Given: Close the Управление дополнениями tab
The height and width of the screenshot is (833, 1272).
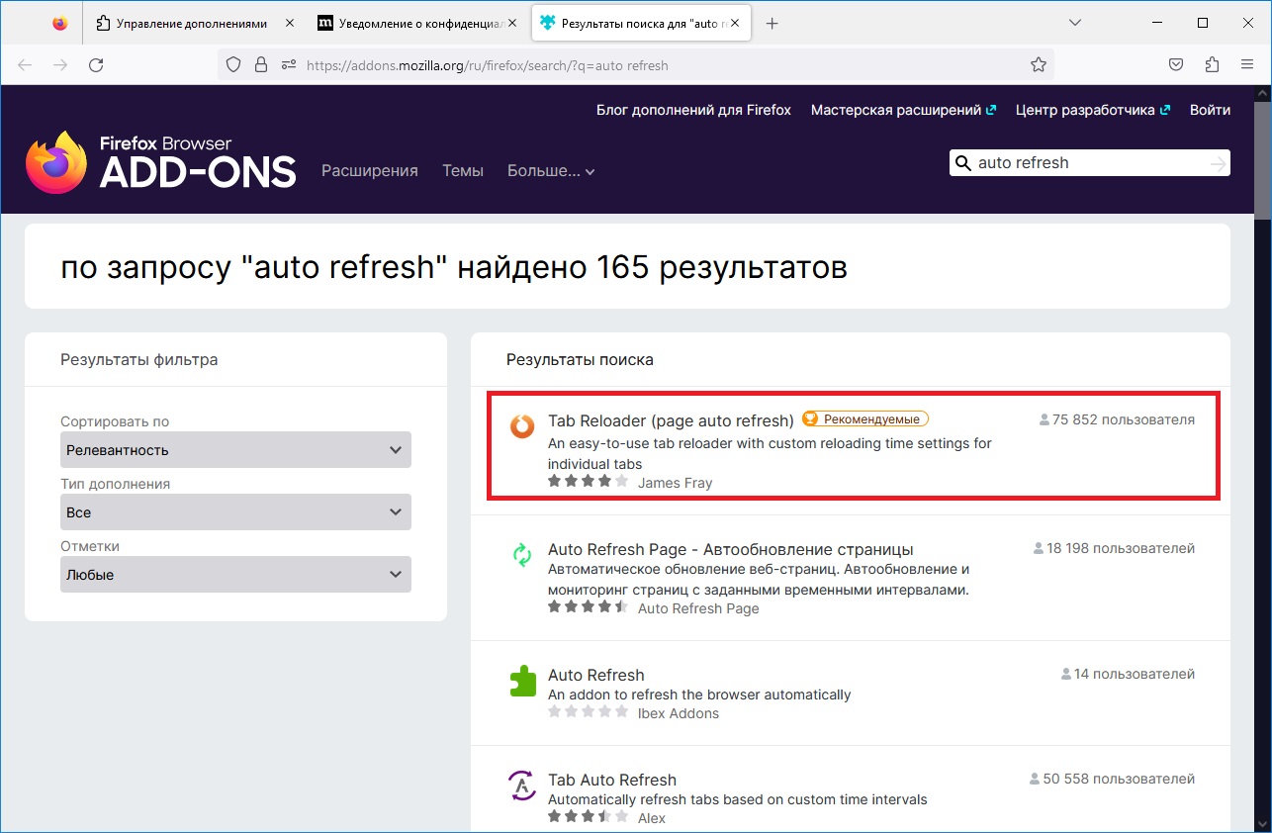Looking at the screenshot, I should [x=289, y=24].
